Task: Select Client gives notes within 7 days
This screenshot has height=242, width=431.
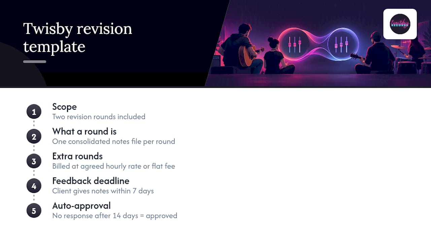Action: [x=103, y=191]
